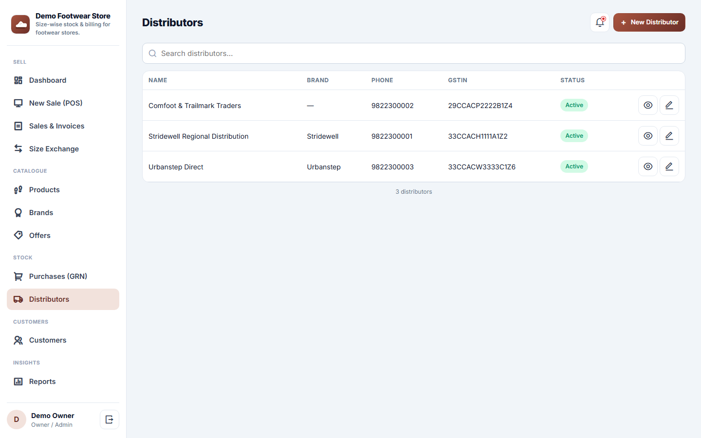Image resolution: width=701 pixels, height=438 pixels.
Task: Click the PHONE column header
Action: pyautogui.click(x=382, y=80)
